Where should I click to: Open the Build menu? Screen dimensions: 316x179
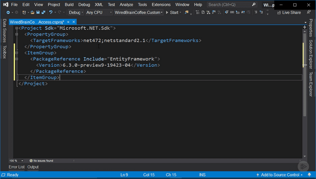[69, 5]
